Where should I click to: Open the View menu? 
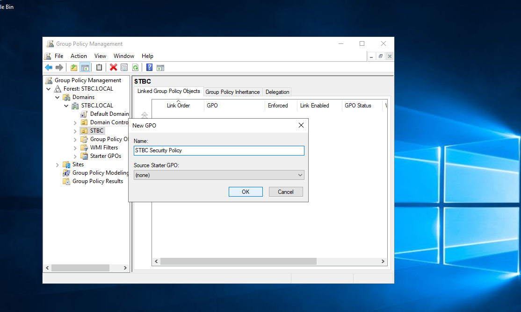(x=100, y=56)
